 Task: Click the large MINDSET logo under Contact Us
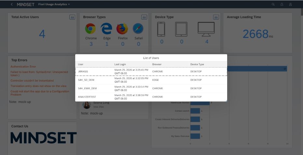[44, 138]
